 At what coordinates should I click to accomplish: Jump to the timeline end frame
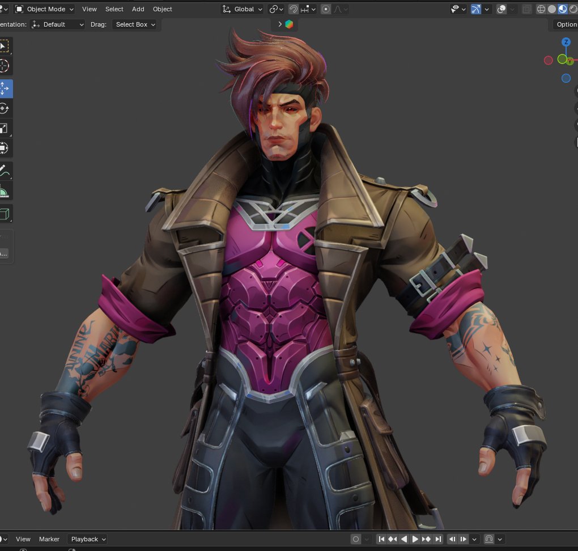[438, 539]
